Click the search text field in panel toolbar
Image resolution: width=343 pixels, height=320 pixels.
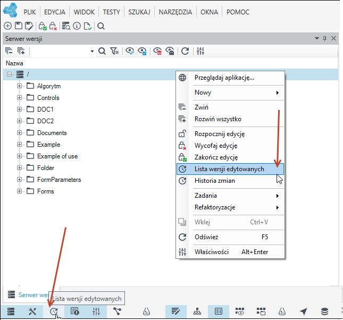(61, 51)
